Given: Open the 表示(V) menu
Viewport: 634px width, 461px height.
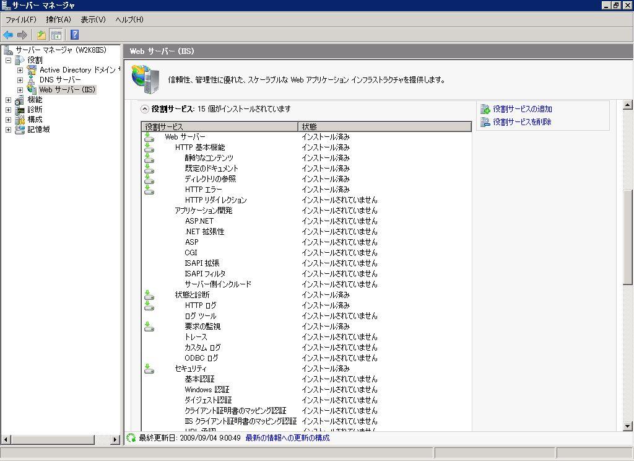Looking at the screenshot, I should (x=93, y=19).
